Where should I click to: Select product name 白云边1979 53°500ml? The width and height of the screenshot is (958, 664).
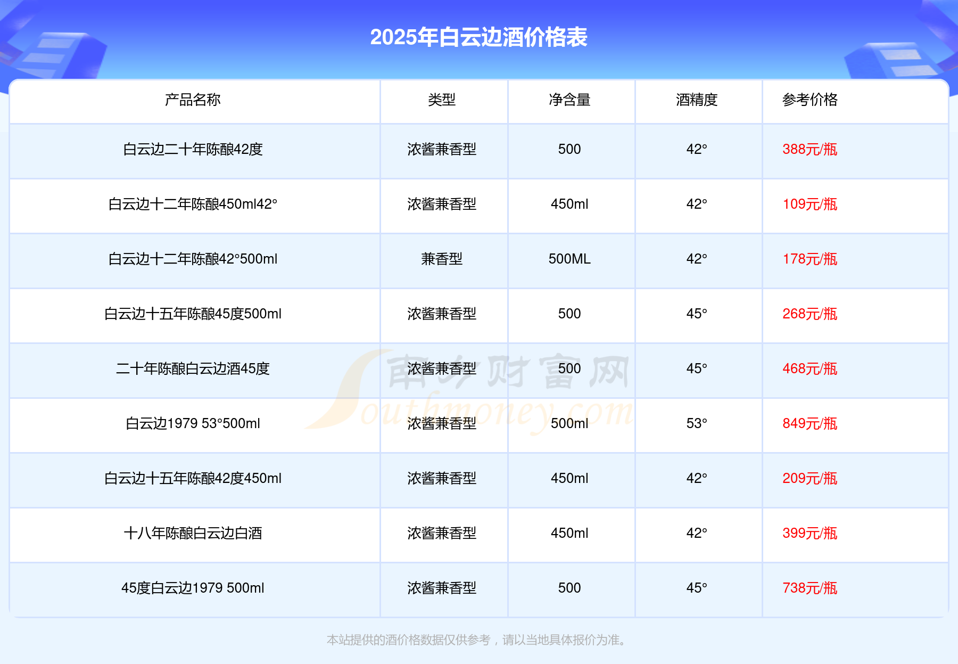(x=193, y=423)
